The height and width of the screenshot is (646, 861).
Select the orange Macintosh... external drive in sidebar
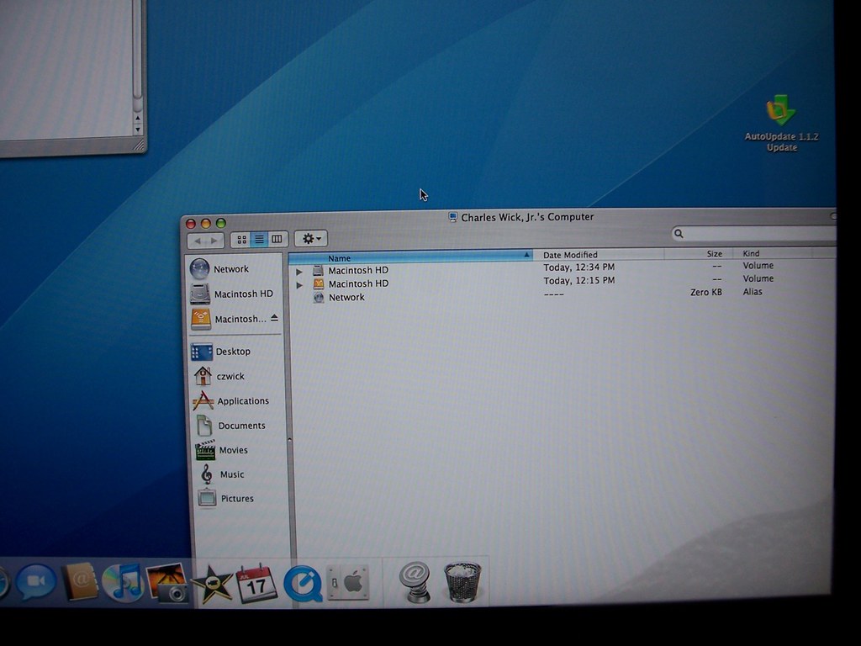[229, 319]
